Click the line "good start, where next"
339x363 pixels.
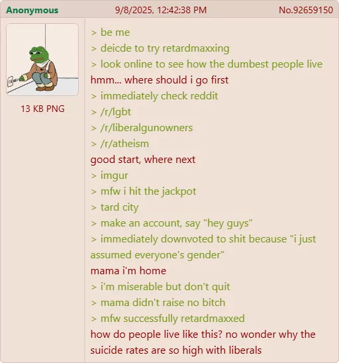[x=143, y=160]
